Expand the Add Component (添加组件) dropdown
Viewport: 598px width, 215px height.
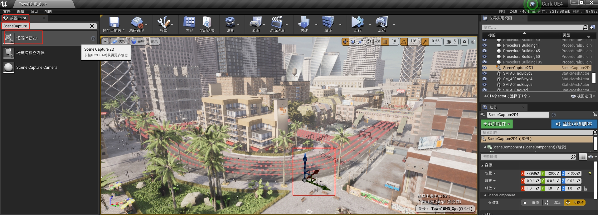(497, 124)
